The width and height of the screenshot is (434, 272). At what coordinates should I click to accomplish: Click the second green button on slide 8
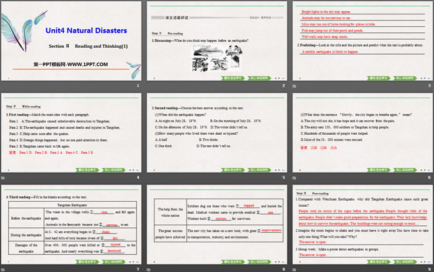click(x=259, y=261)
